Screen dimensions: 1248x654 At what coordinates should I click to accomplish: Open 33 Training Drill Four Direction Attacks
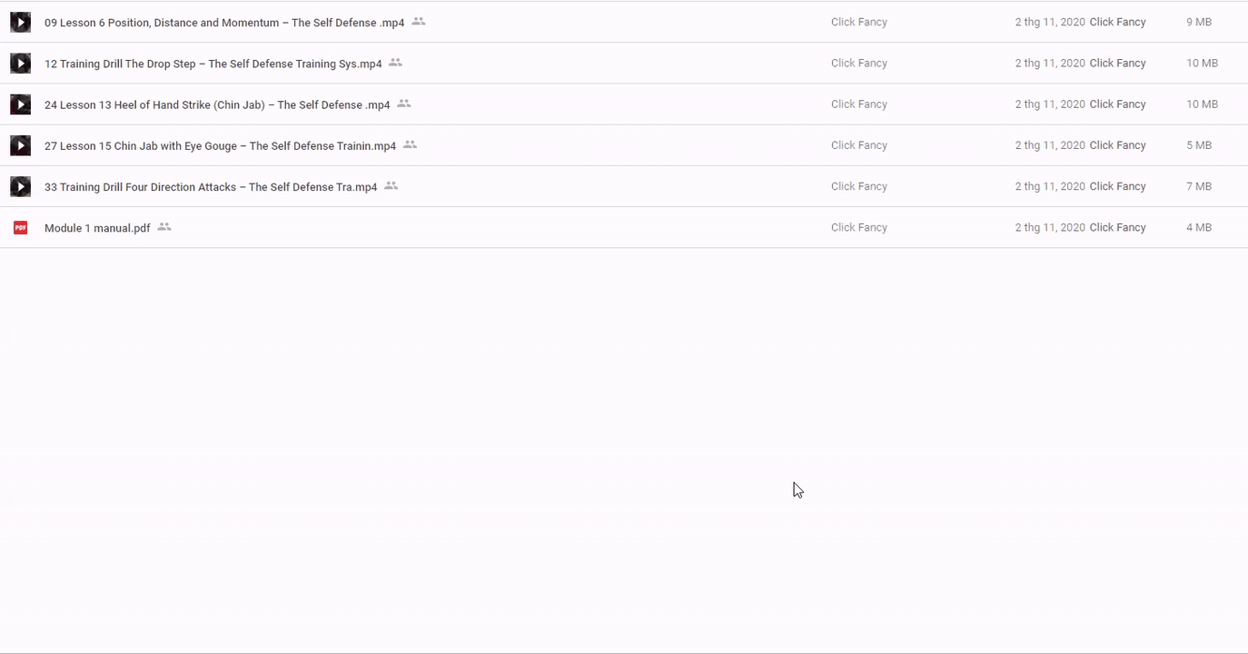click(210, 187)
